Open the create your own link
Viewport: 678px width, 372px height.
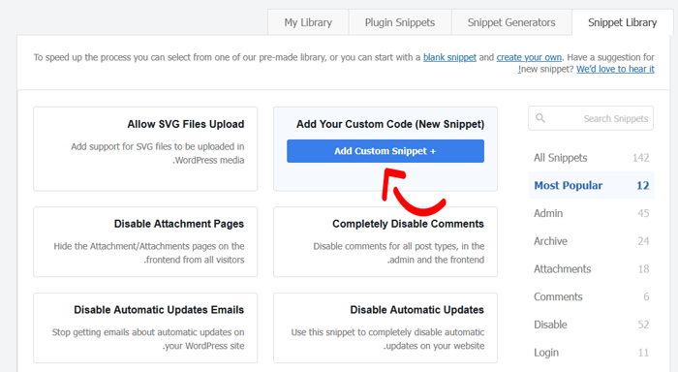coord(529,57)
